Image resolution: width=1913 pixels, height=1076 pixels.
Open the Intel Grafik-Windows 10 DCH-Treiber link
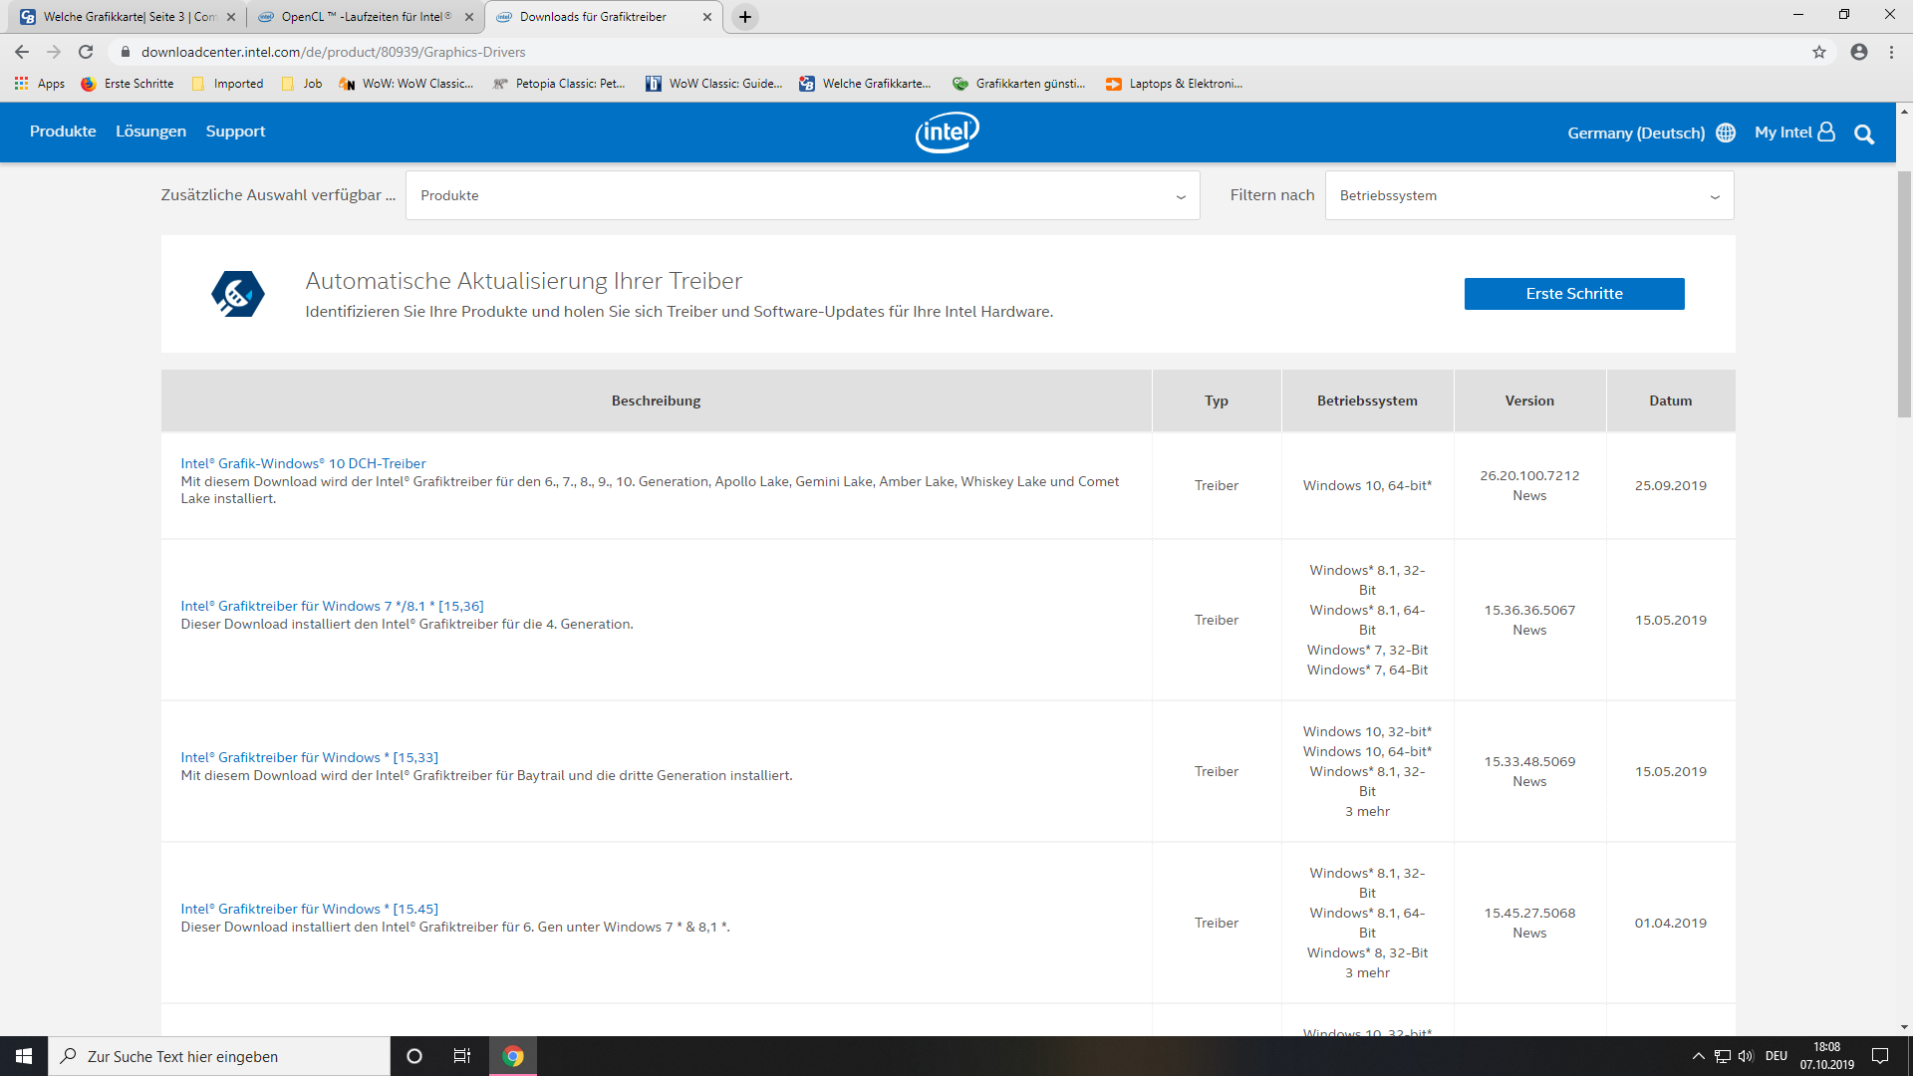(303, 463)
